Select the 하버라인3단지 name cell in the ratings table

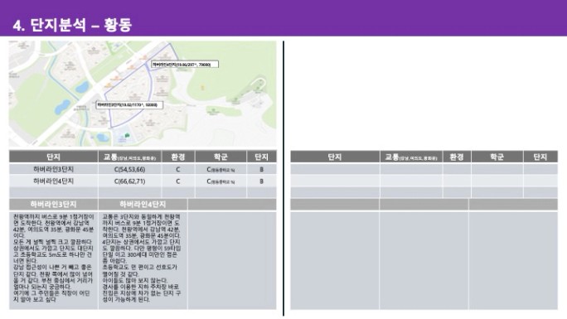pos(54,169)
